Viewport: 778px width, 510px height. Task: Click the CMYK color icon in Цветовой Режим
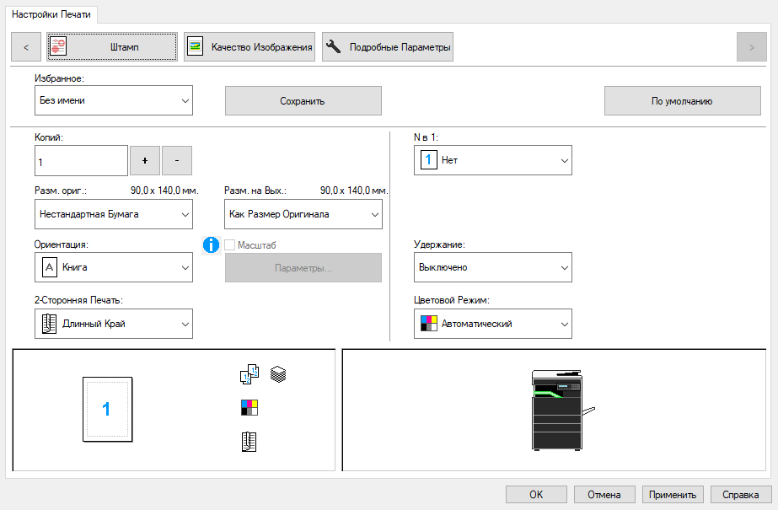click(x=429, y=324)
